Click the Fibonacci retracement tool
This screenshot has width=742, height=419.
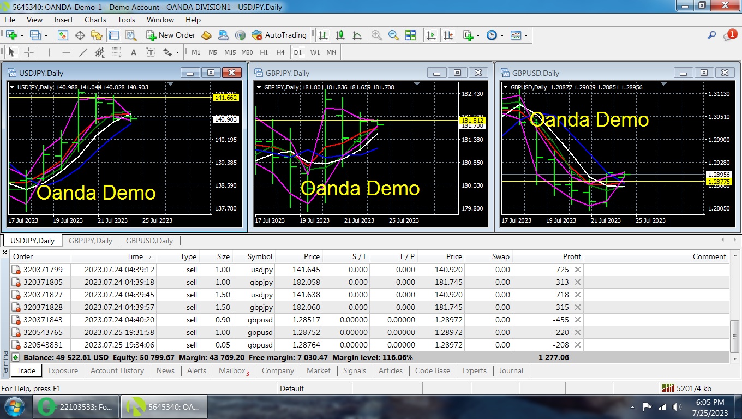coord(116,52)
